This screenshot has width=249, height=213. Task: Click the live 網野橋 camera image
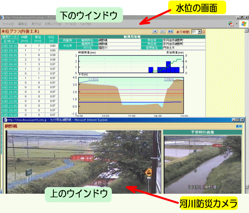pyautogui.click(x=83, y=162)
